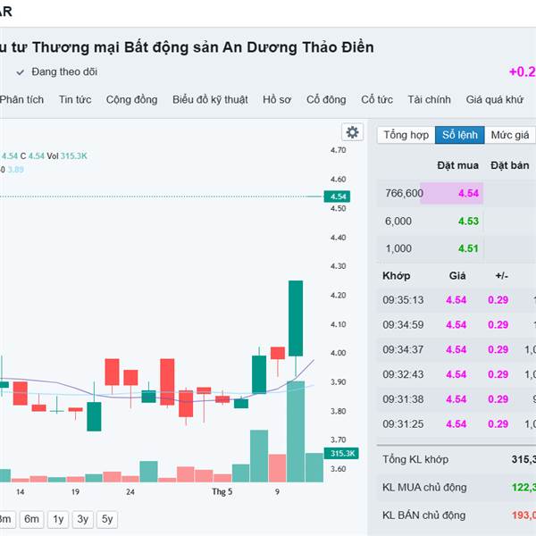Toggle the Đang theo dõi follow checkmark
Image resolution: width=536 pixels, height=536 pixels.
tap(21, 72)
